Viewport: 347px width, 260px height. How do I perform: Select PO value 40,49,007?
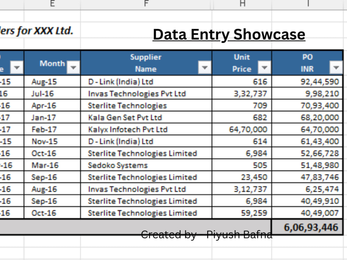click(x=307, y=213)
